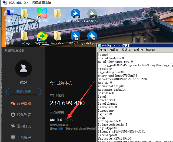173x142 pixels.
Task: Click the Notepad config.ini title icon
Action: (x=99, y=45)
